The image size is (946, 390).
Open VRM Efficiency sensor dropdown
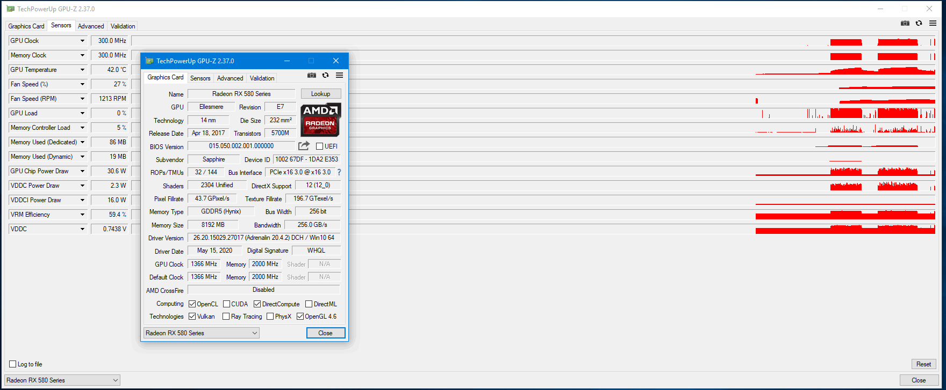click(82, 215)
